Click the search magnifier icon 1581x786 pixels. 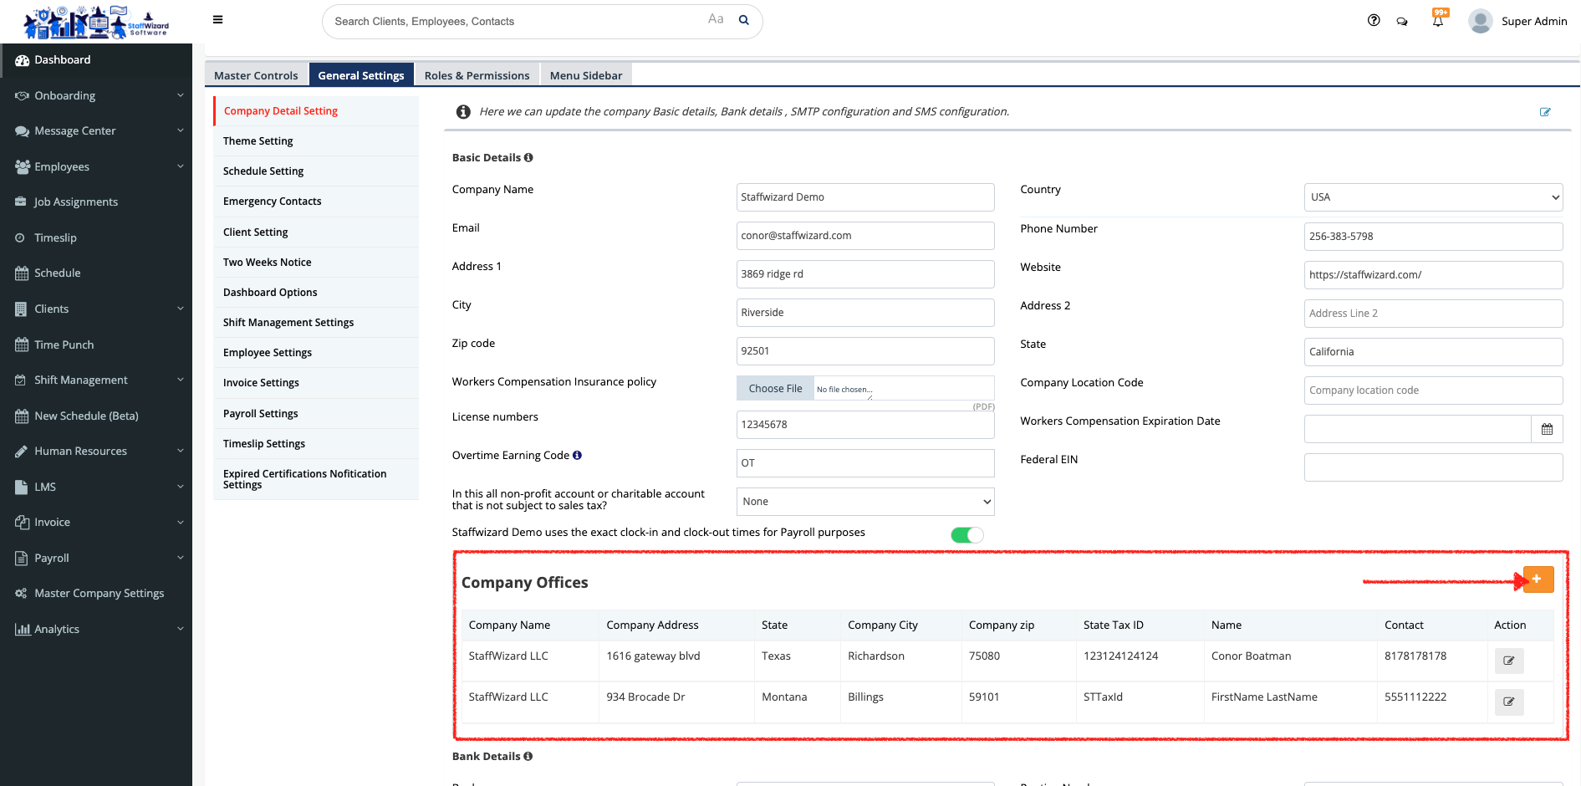tap(743, 21)
